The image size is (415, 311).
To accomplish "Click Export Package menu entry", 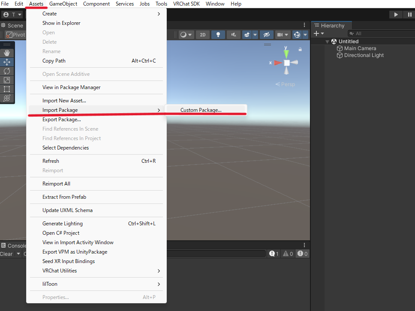I will [62, 120].
